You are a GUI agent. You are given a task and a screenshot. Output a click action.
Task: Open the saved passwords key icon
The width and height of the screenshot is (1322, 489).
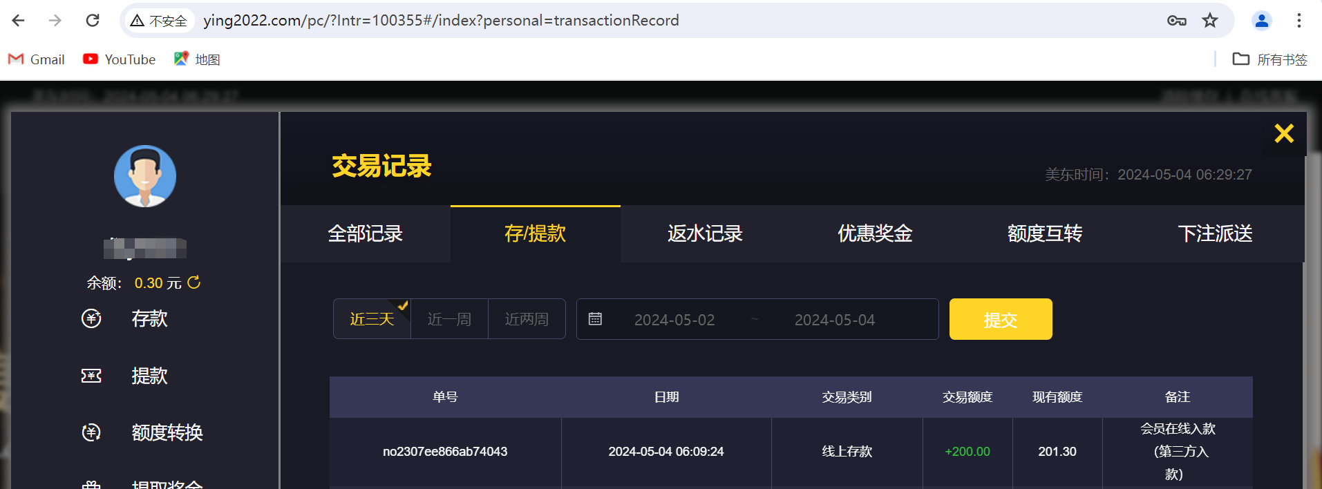click(x=1176, y=21)
